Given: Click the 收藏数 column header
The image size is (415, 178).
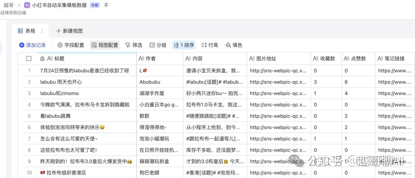Looking at the screenshot, I should point(326,58).
